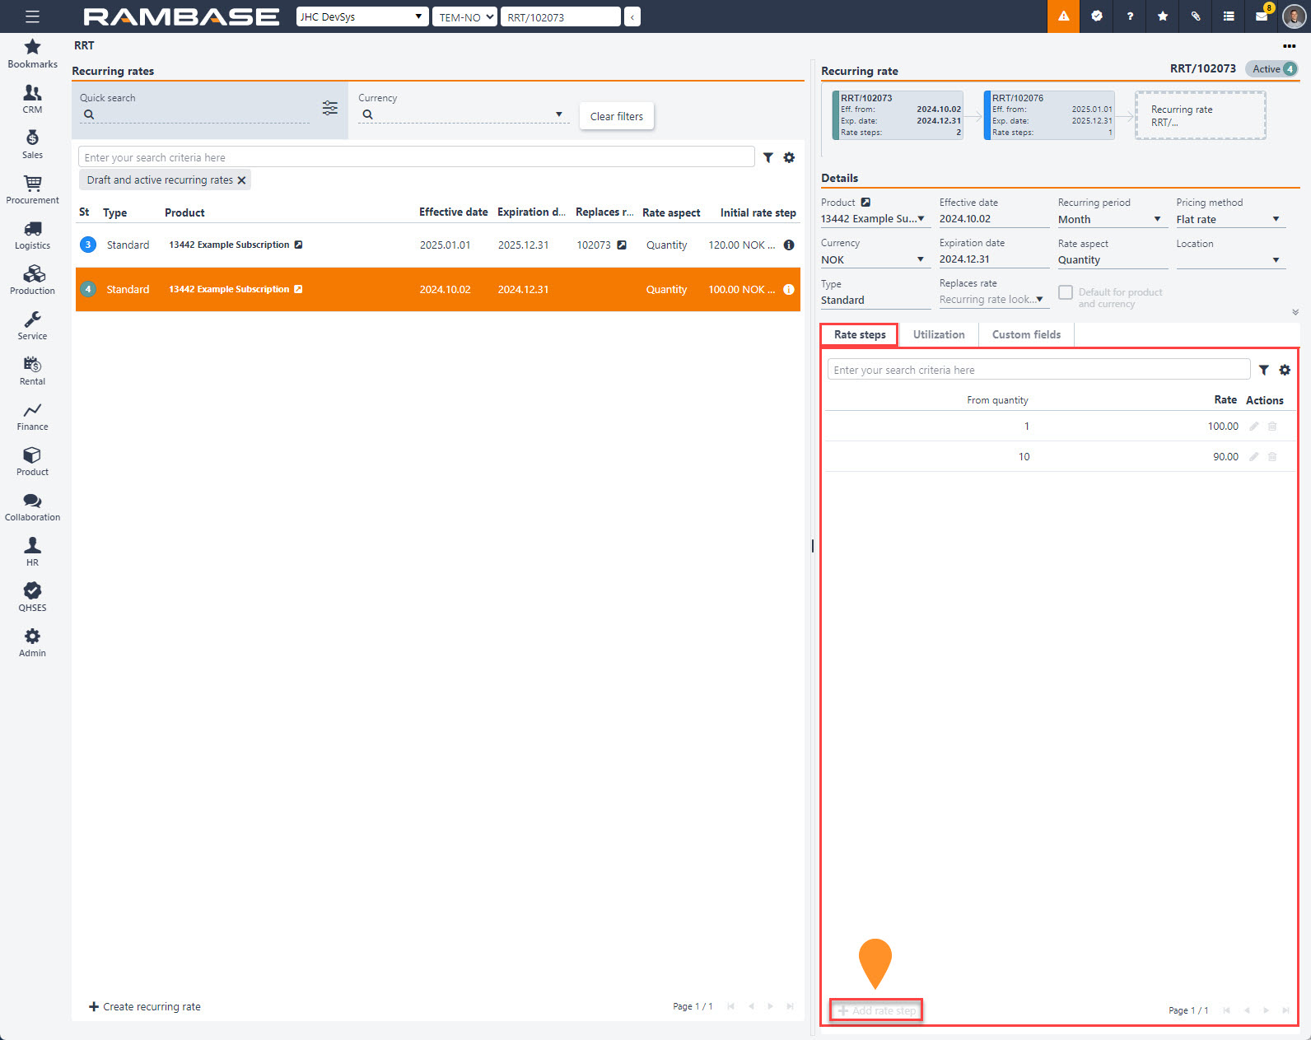Open the mail notifications icon
Screen dimensions: 1311x1040
(x=1261, y=16)
